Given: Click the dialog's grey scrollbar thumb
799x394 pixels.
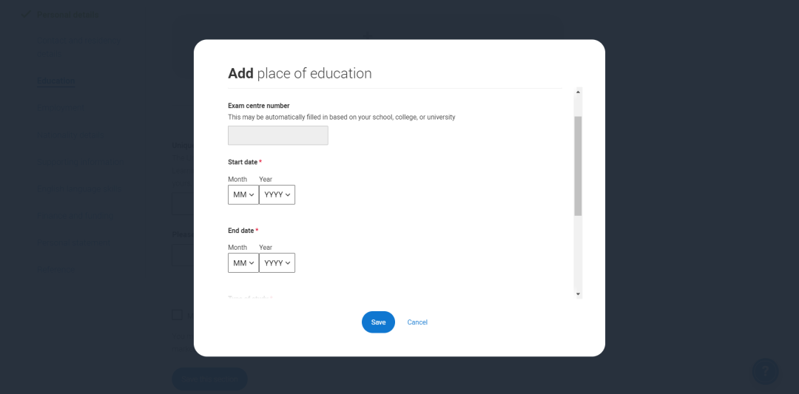Looking at the screenshot, I should (578, 166).
